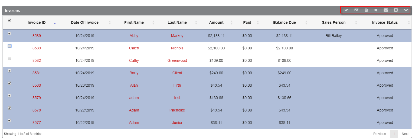Click the plain checkmark icon in Invoices header
The width and height of the screenshot is (415, 139).
click(346, 10)
